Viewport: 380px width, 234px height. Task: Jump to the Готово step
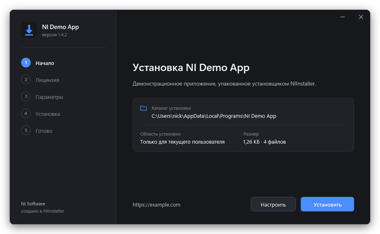pyautogui.click(x=44, y=131)
